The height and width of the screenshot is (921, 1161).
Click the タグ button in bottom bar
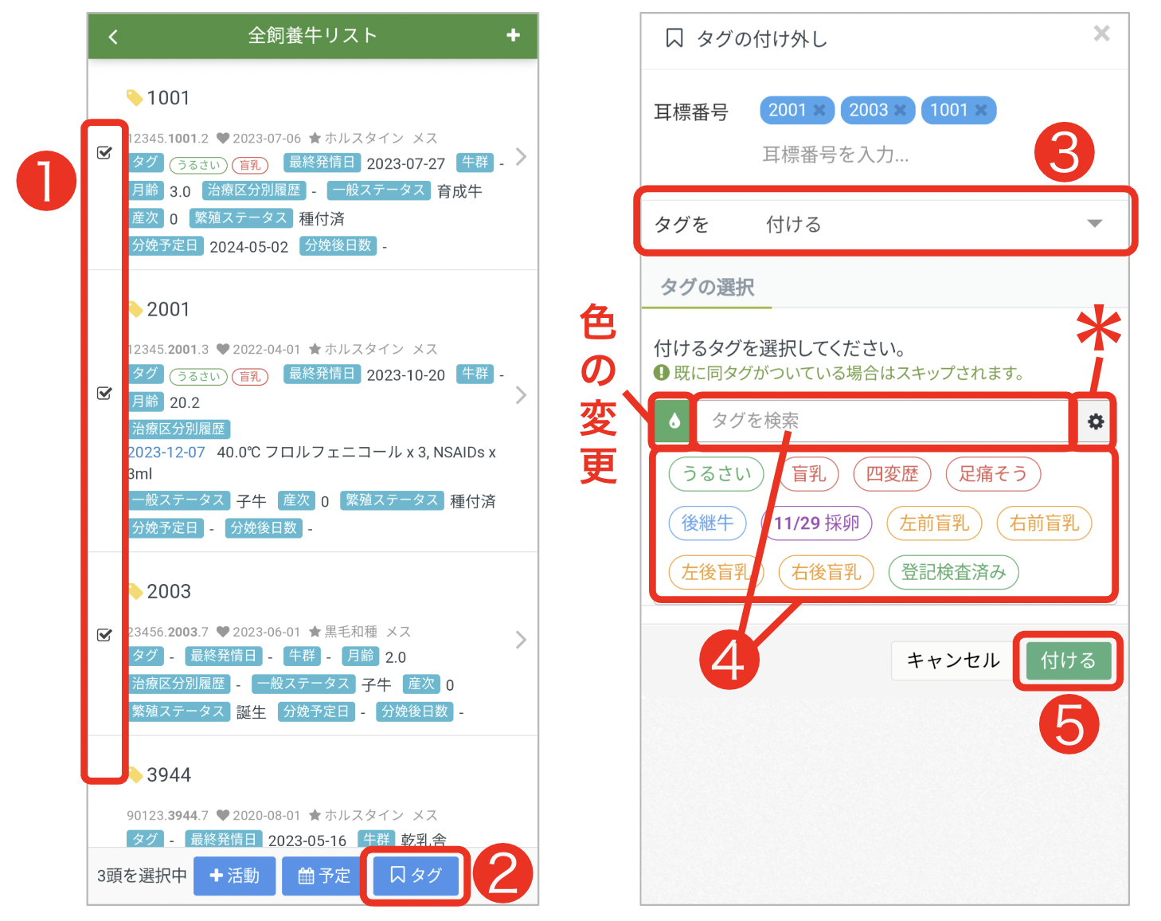415,876
